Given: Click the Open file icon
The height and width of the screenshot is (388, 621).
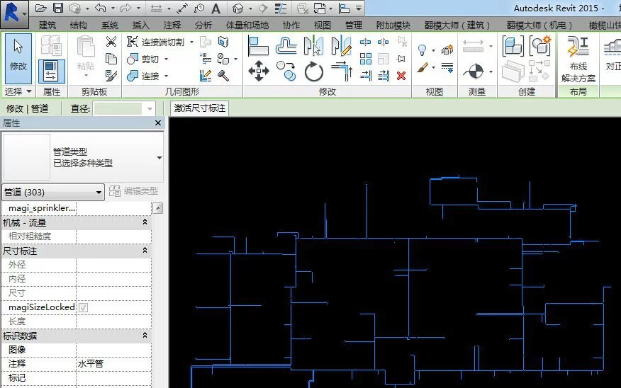Looking at the screenshot, I should [x=41, y=8].
